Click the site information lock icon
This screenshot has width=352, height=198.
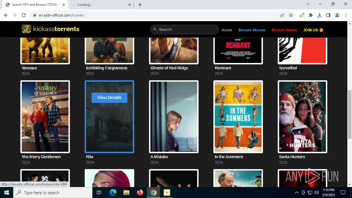pos(35,15)
